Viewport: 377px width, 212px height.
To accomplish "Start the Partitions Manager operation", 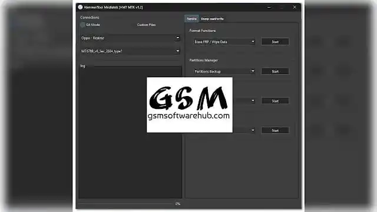I will (275, 71).
